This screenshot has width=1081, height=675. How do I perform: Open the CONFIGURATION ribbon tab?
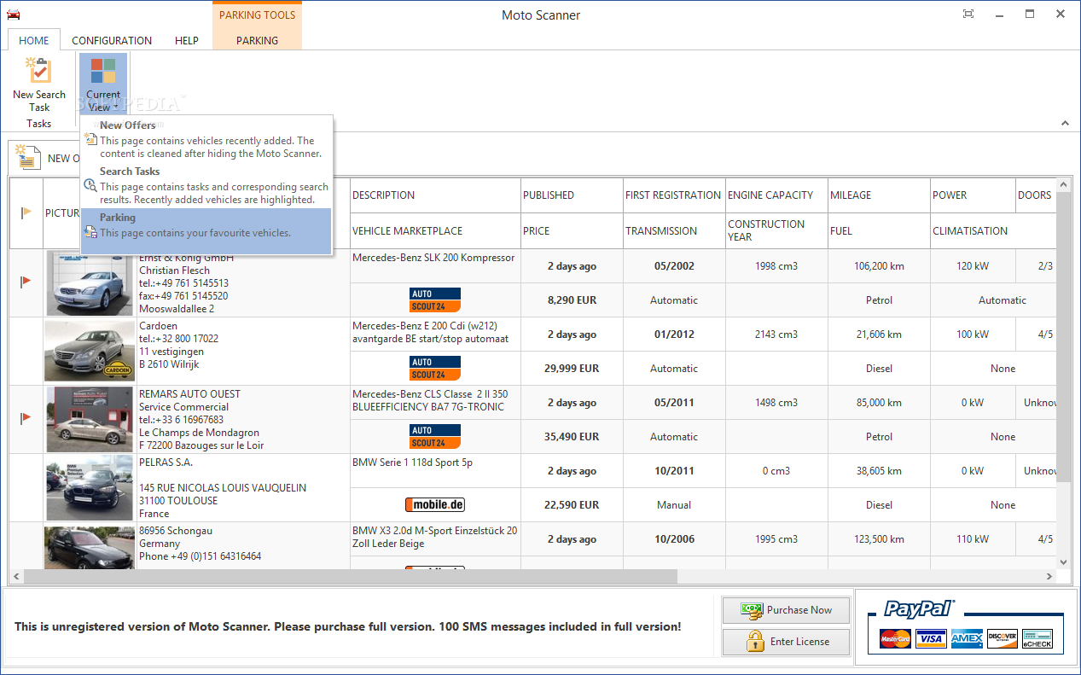coord(112,40)
